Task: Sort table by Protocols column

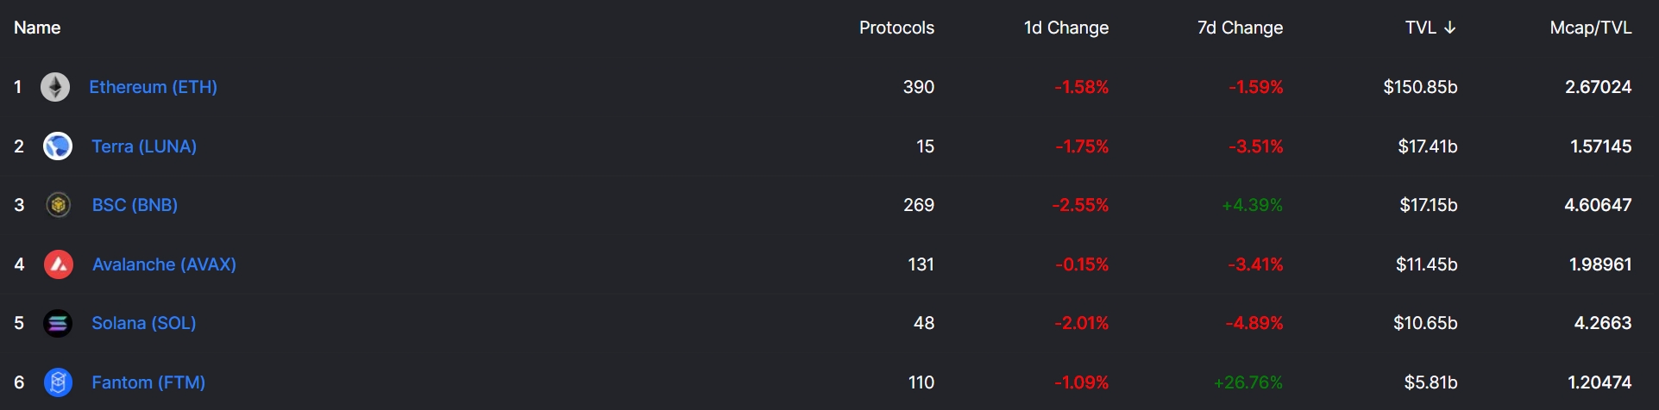Action: [x=896, y=28]
